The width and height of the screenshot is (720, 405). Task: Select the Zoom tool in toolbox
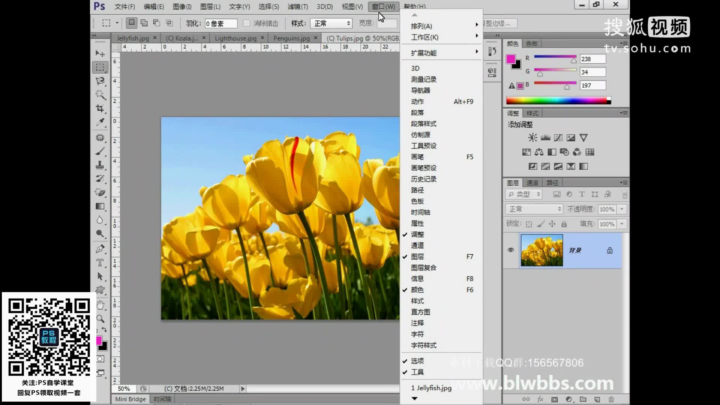[x=100, y=319]
